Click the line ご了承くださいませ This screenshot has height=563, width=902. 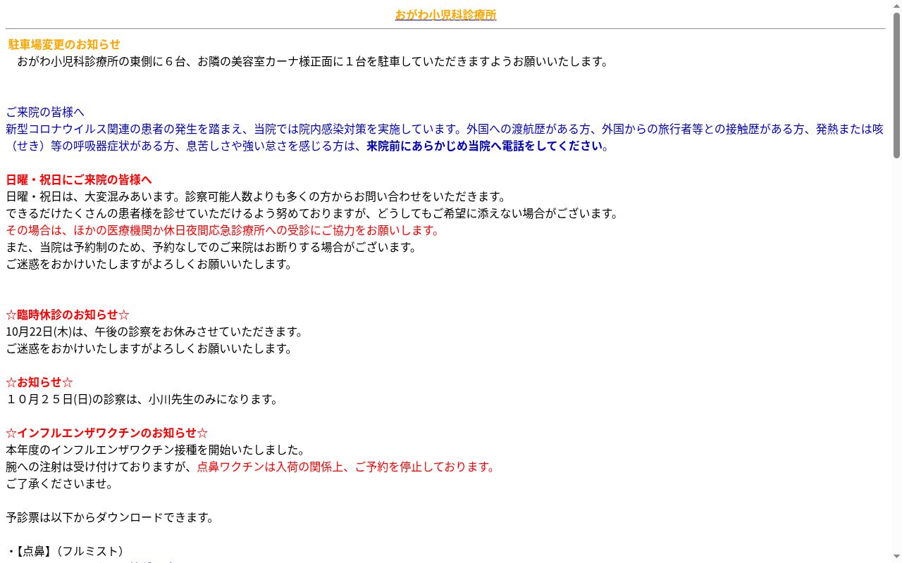tap(59, 483)
